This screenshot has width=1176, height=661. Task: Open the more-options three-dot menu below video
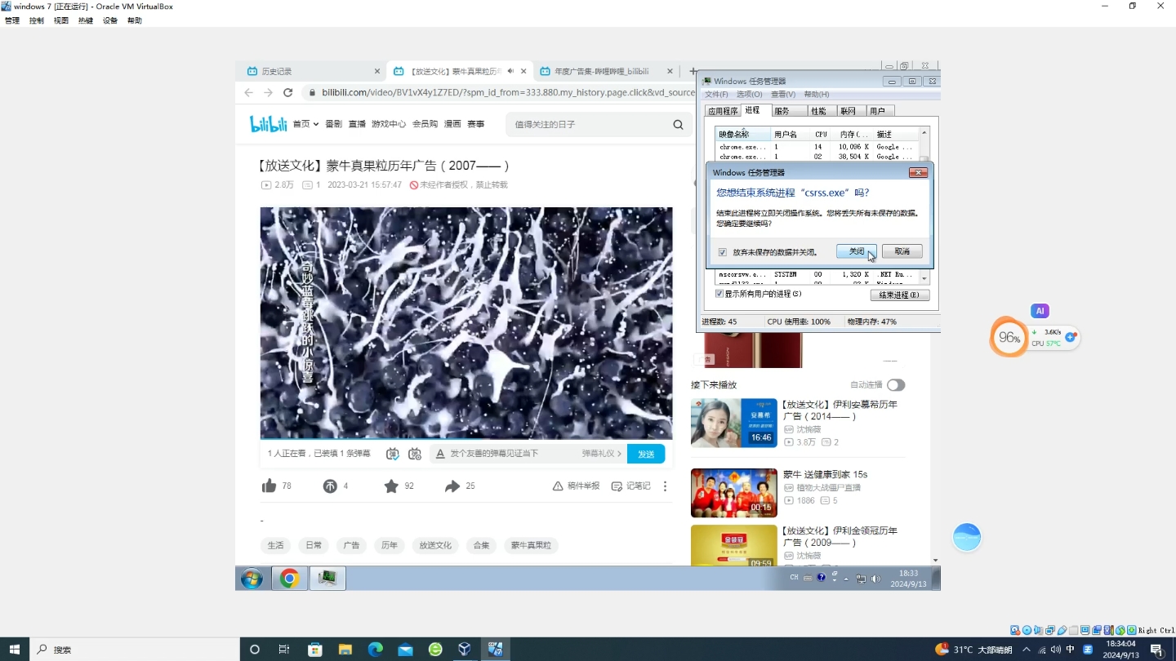pos(665,486)
